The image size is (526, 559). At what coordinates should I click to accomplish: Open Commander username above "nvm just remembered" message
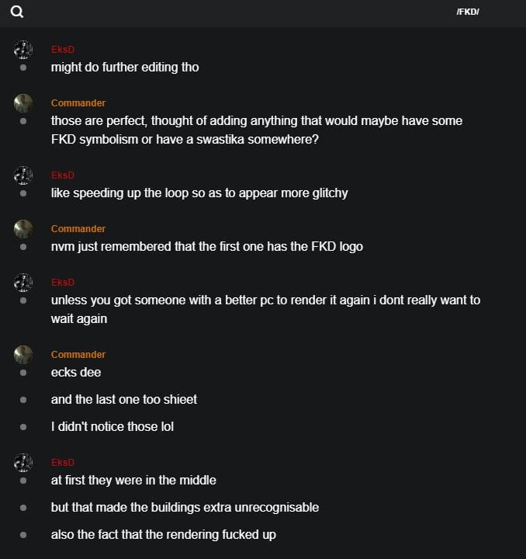coord(78,229)
